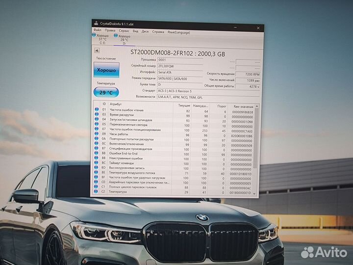Open the Справка menu

pos(158,30)
